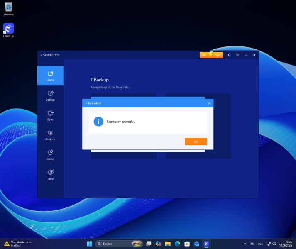Click the 'Information' dialog title

pyautogui.click(x=93, y=103)
